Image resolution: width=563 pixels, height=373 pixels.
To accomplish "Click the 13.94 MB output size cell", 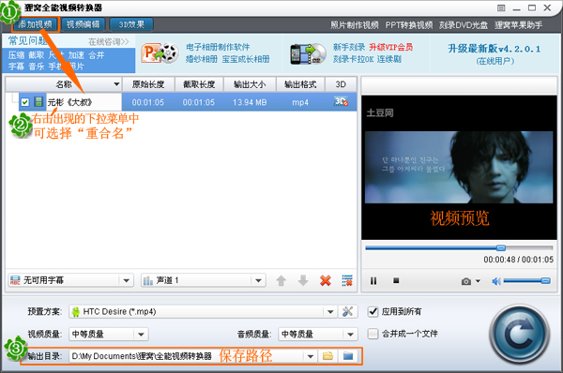I will [x=250, y=102].
